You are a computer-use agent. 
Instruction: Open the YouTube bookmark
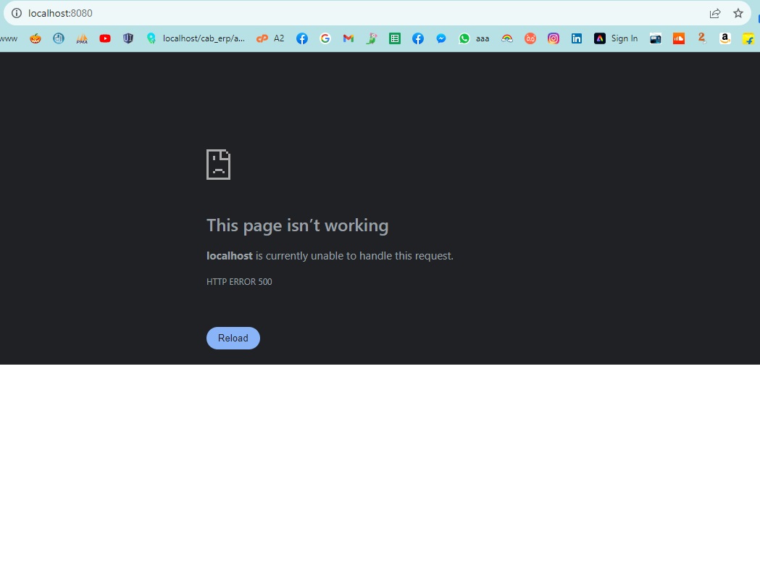tap(105, 38)
